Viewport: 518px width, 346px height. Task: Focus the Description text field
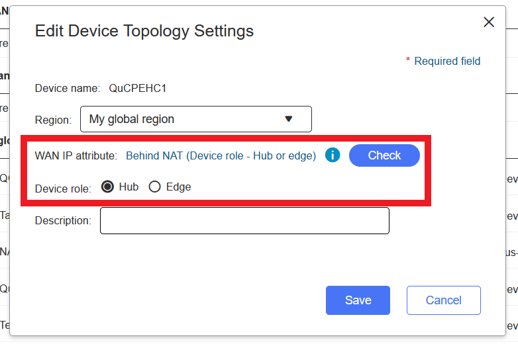pyautogui.click(x=244, y=220)
